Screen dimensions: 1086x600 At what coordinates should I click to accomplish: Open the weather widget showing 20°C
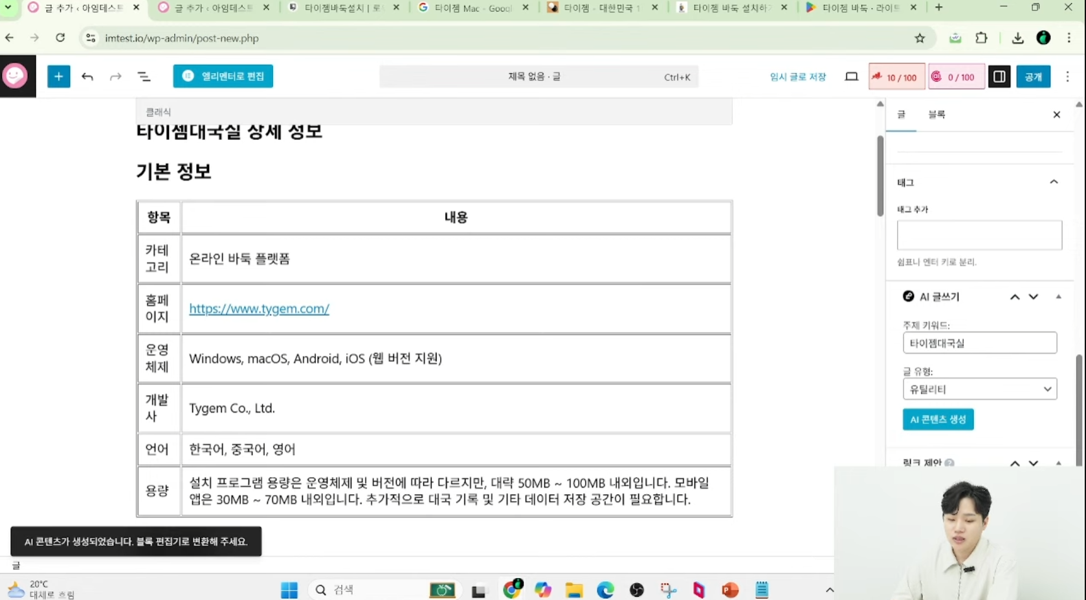pyautogui.click(x=41, y=589)
